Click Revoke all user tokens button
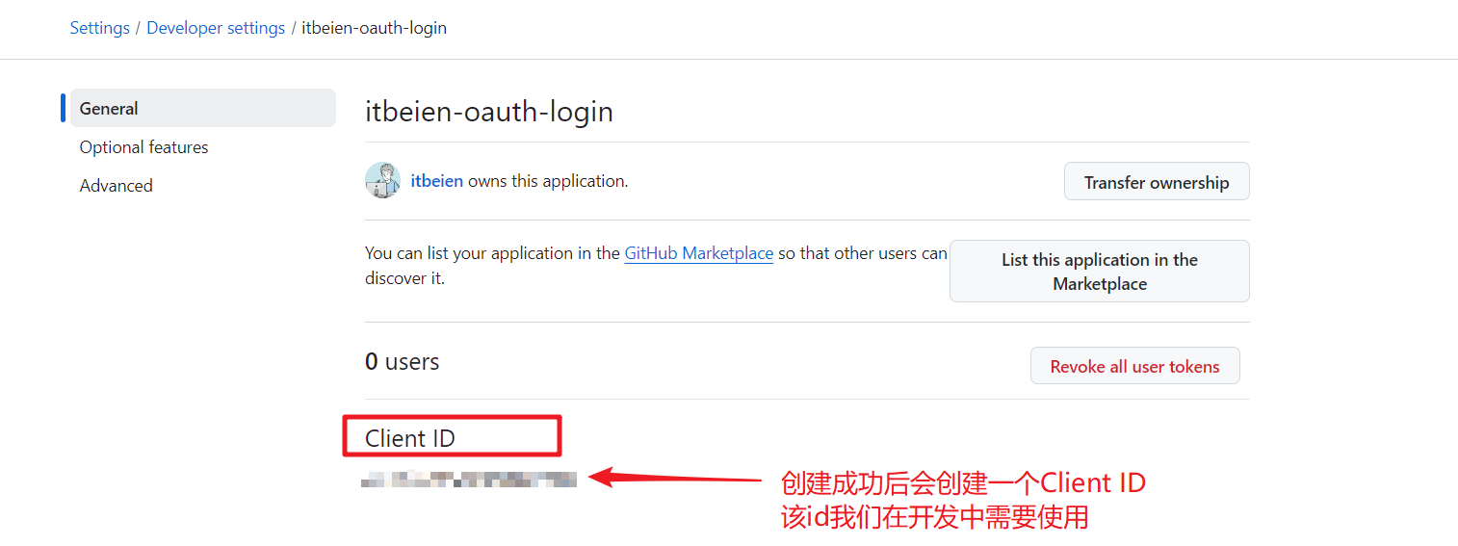The width and height of the screenshot is (1458, 546). coord(1135,366)
